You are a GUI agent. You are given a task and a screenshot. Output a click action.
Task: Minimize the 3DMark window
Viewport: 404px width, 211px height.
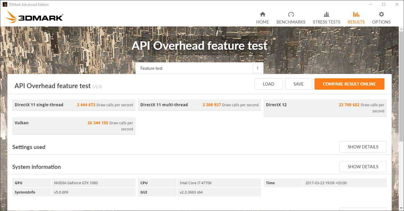click(370, 4)
